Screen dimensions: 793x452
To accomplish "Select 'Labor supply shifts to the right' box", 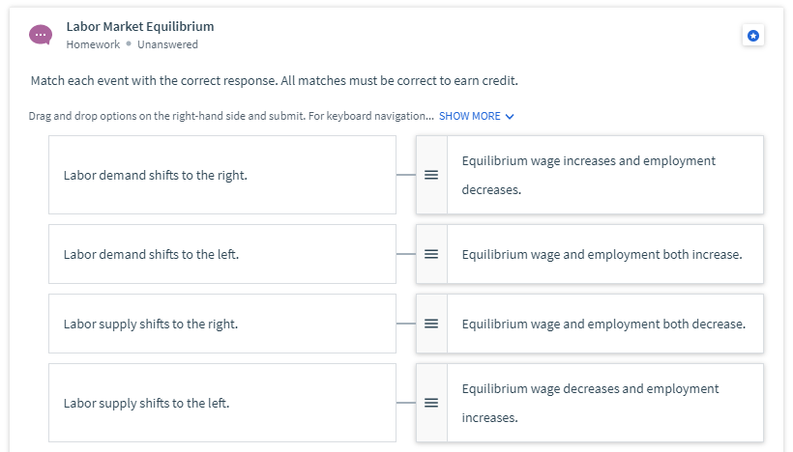I will point(221,324).
